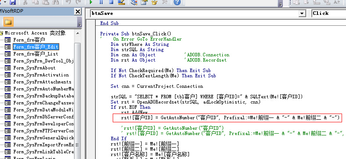Click the form icon beside Form_SysFrmAbout
The height and width of the screenshot is (159, 346).
click(x=7, y=68)
